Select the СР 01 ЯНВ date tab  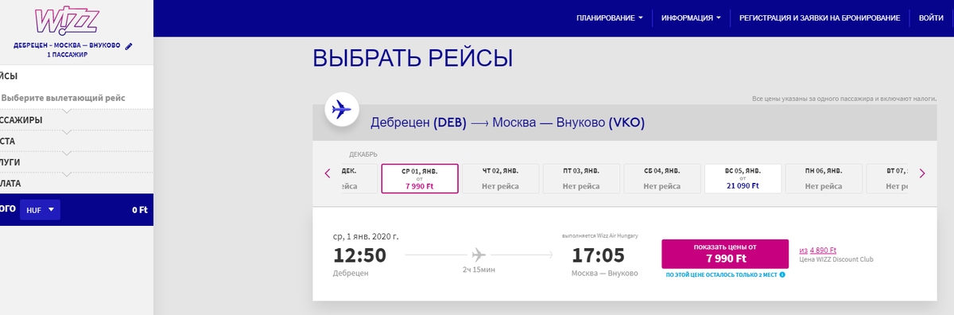point(420,178)
